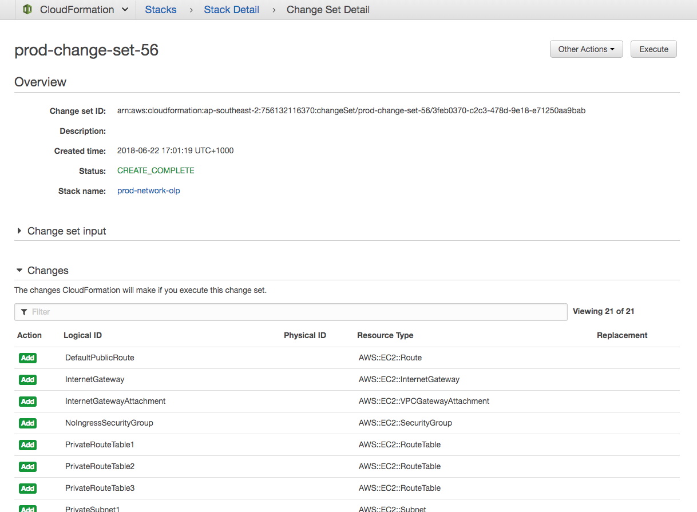Click the Add badge for NoIngressSecurityGroup
The width and height of the screenshot is (697, 512).
coord(27,423)
